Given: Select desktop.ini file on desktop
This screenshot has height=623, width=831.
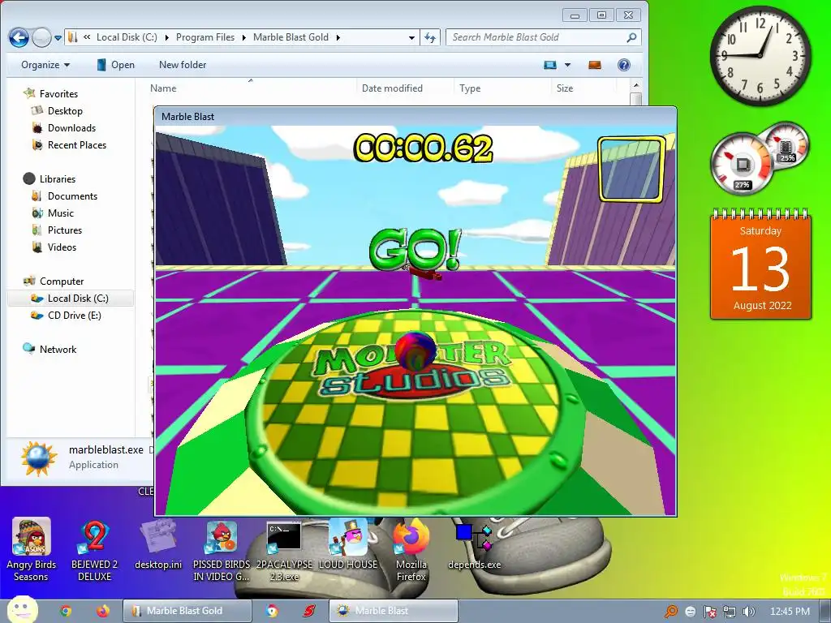Looking at the screenshot, I should point(158,546).
